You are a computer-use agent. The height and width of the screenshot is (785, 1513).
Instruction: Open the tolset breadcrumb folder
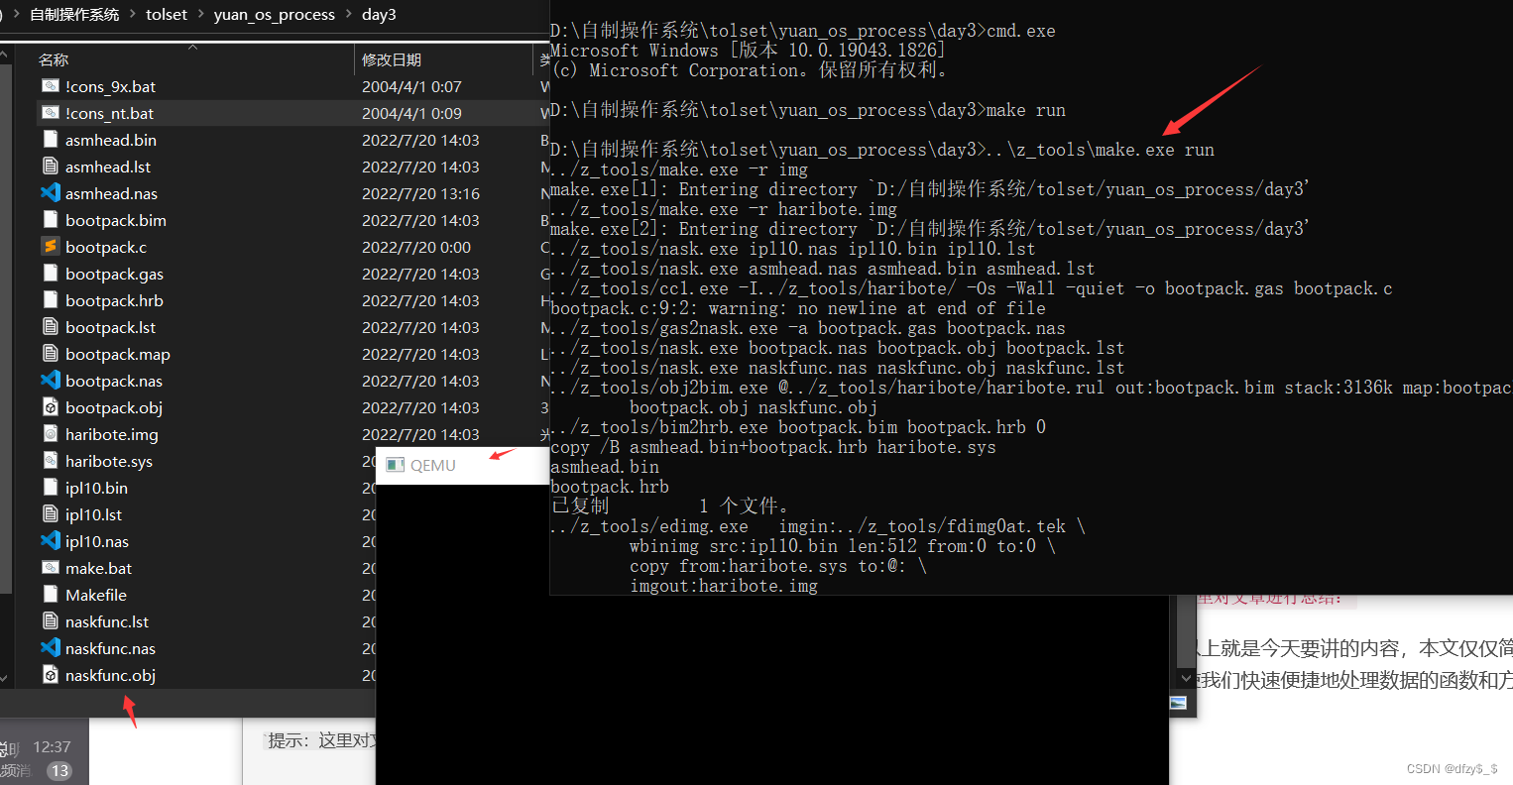coord(167,14)
